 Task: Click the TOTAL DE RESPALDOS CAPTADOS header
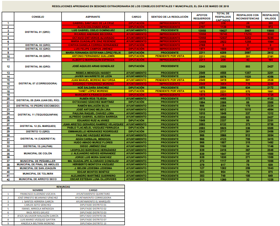tap(223, 16)
